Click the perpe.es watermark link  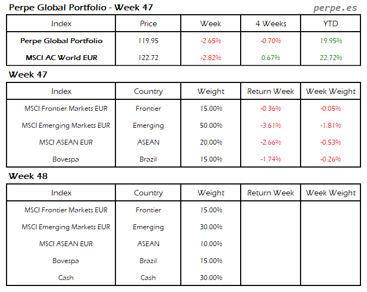(337, 8)
